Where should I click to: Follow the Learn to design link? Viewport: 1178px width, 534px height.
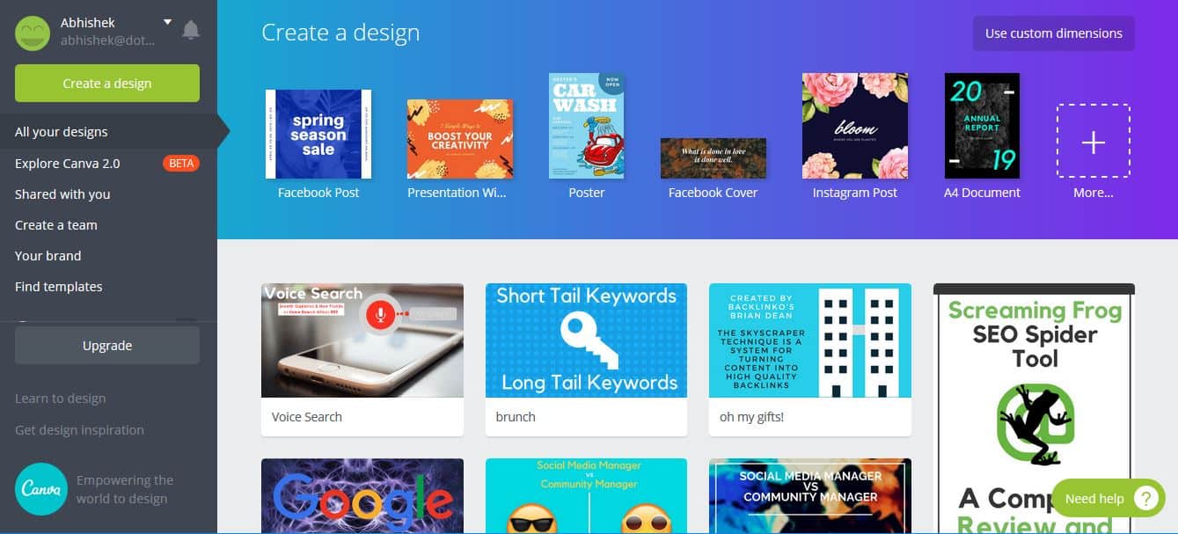coord(60,399)
